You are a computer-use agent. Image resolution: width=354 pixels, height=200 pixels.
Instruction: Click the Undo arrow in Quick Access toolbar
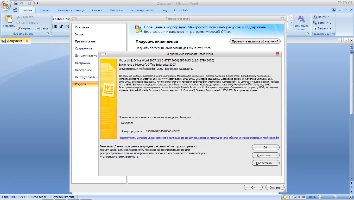pos(21,3)
